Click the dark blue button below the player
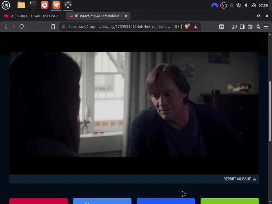The height and width of the screenshot is (204, 272). tap(166, 201)
